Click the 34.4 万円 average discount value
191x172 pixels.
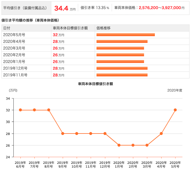(x=65, y=8)
